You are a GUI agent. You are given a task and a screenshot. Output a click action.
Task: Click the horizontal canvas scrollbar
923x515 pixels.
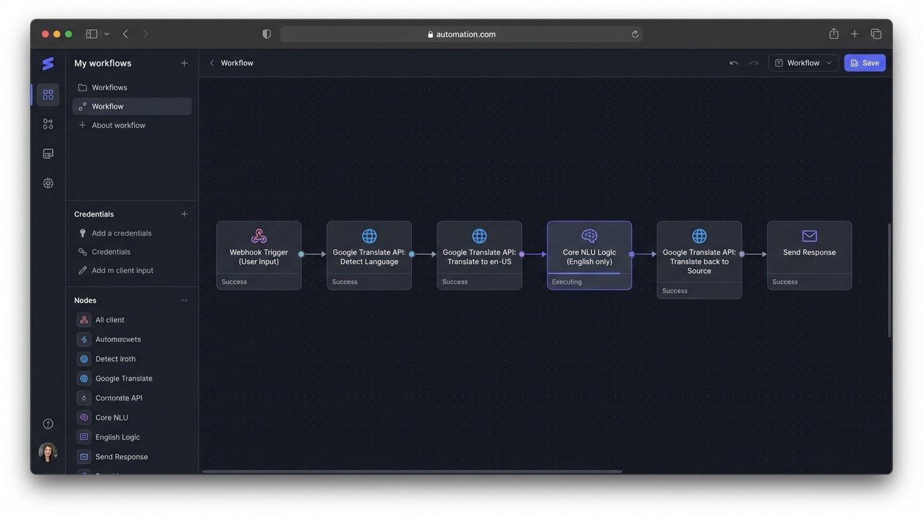[412, 471]
